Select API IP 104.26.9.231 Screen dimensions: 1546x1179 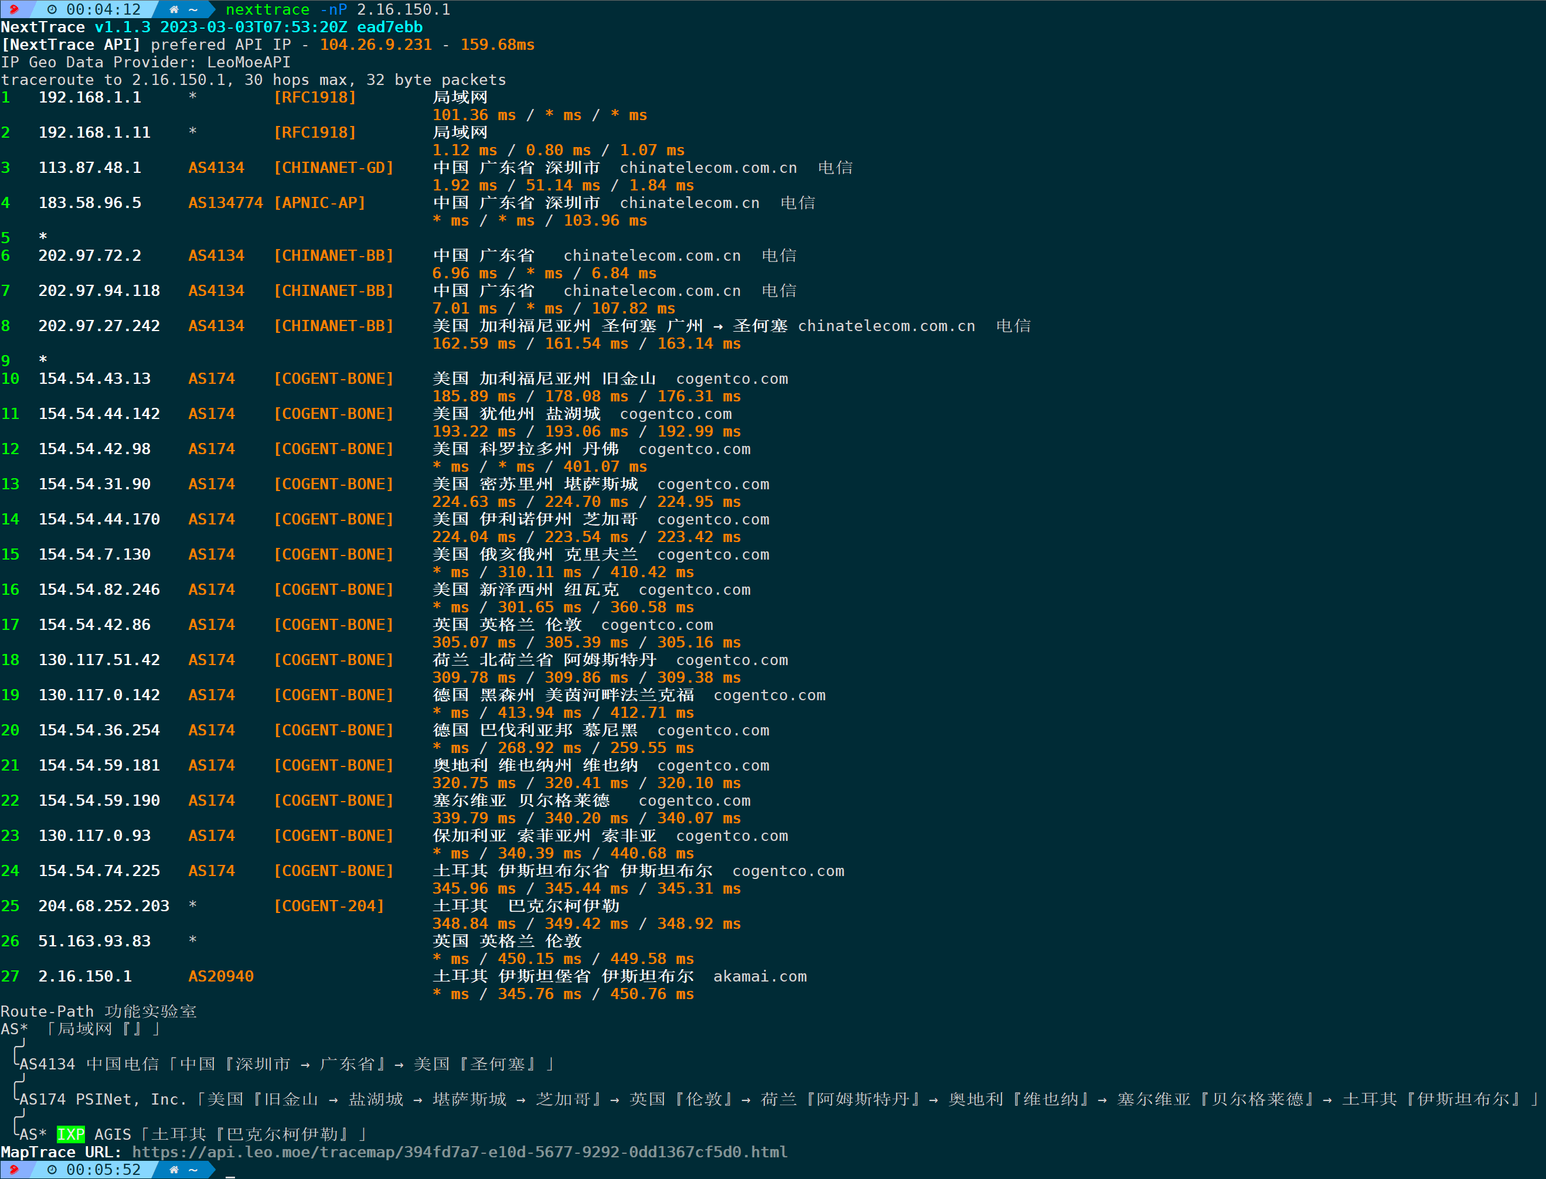[376, 44]
